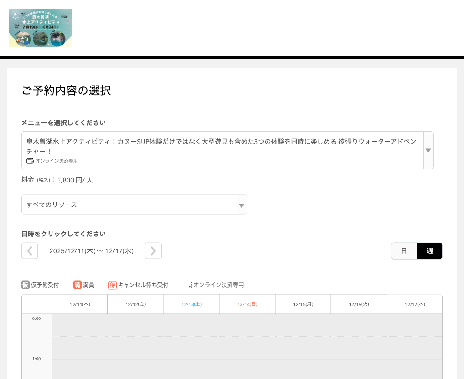Open the menu selector via its dropdown arrow icon
This screenshot has height=379, width=464.
(428, 150)
